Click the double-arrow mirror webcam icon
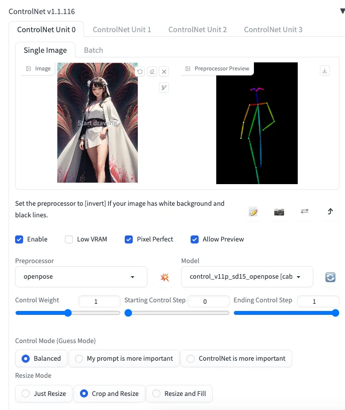345x410 pixels. tap(304, 211)
